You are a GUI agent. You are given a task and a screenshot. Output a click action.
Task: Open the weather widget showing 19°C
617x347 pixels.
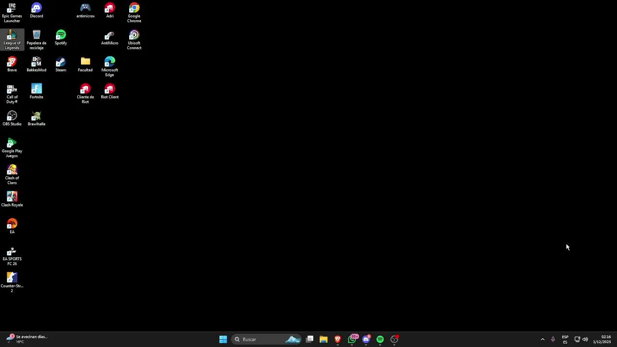(27, 339)
